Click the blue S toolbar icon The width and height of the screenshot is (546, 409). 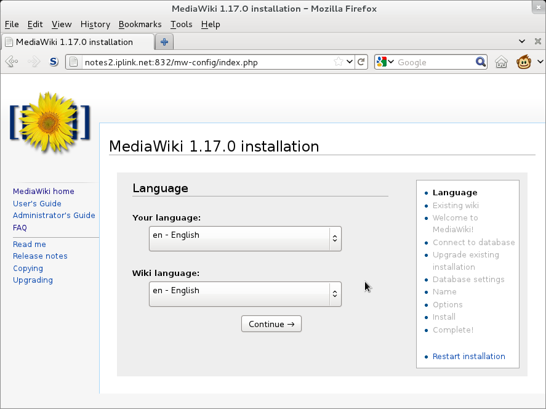click(x=54, y=62)
